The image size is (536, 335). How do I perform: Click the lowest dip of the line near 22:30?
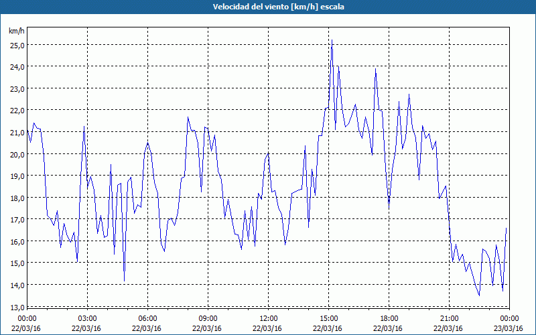tap(479, 295)
